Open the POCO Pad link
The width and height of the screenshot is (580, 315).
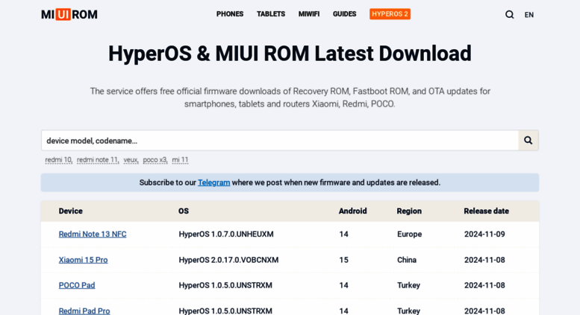(x=77, y=285)
